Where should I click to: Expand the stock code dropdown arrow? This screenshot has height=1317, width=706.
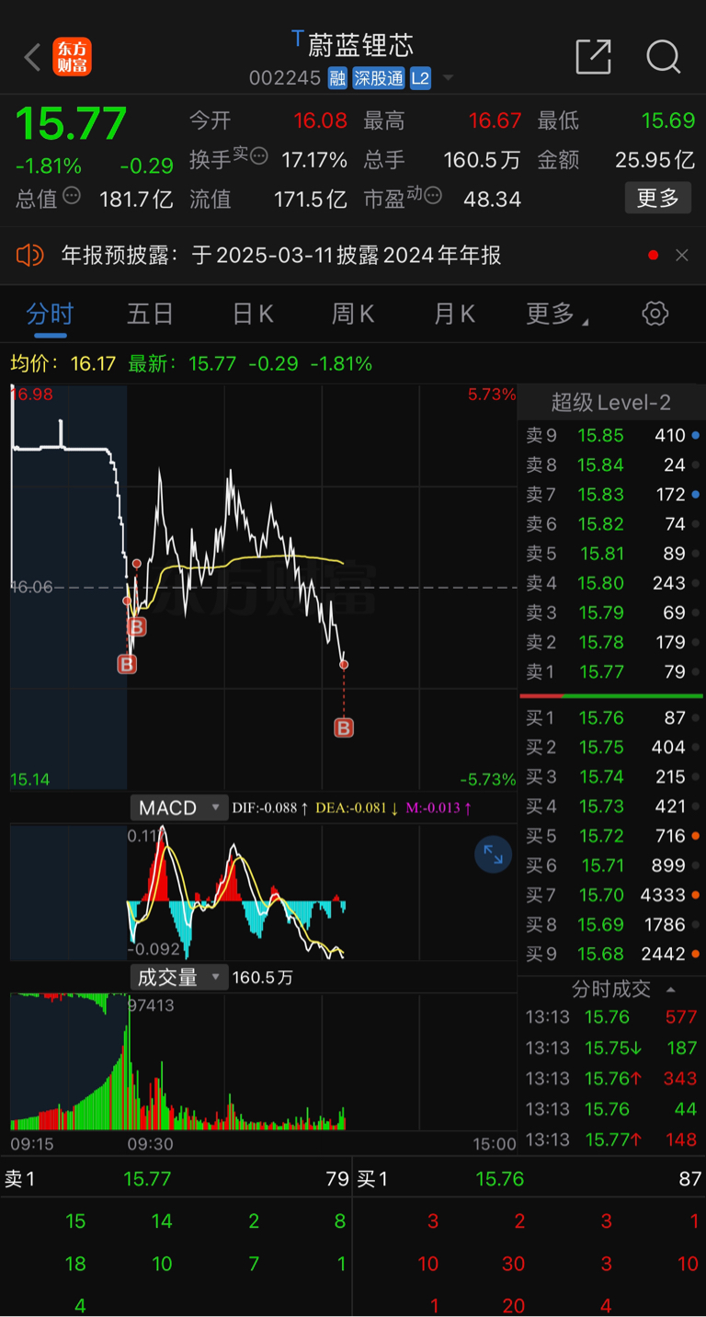tap(448, 78)
